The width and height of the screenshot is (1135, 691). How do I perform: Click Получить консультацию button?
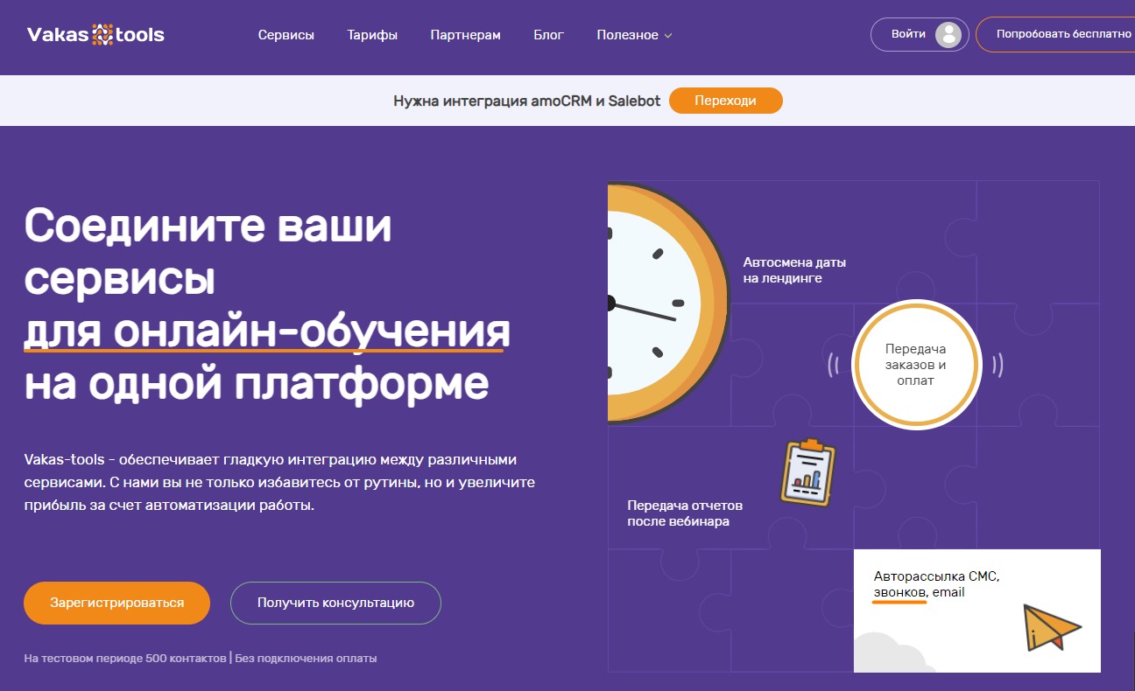(x=335, y=603)
